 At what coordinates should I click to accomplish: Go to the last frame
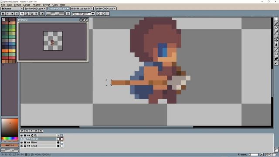(x=41, y=131)
